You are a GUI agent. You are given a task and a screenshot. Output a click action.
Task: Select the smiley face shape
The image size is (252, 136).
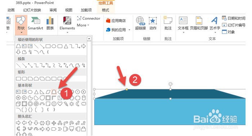click(54, 104)
